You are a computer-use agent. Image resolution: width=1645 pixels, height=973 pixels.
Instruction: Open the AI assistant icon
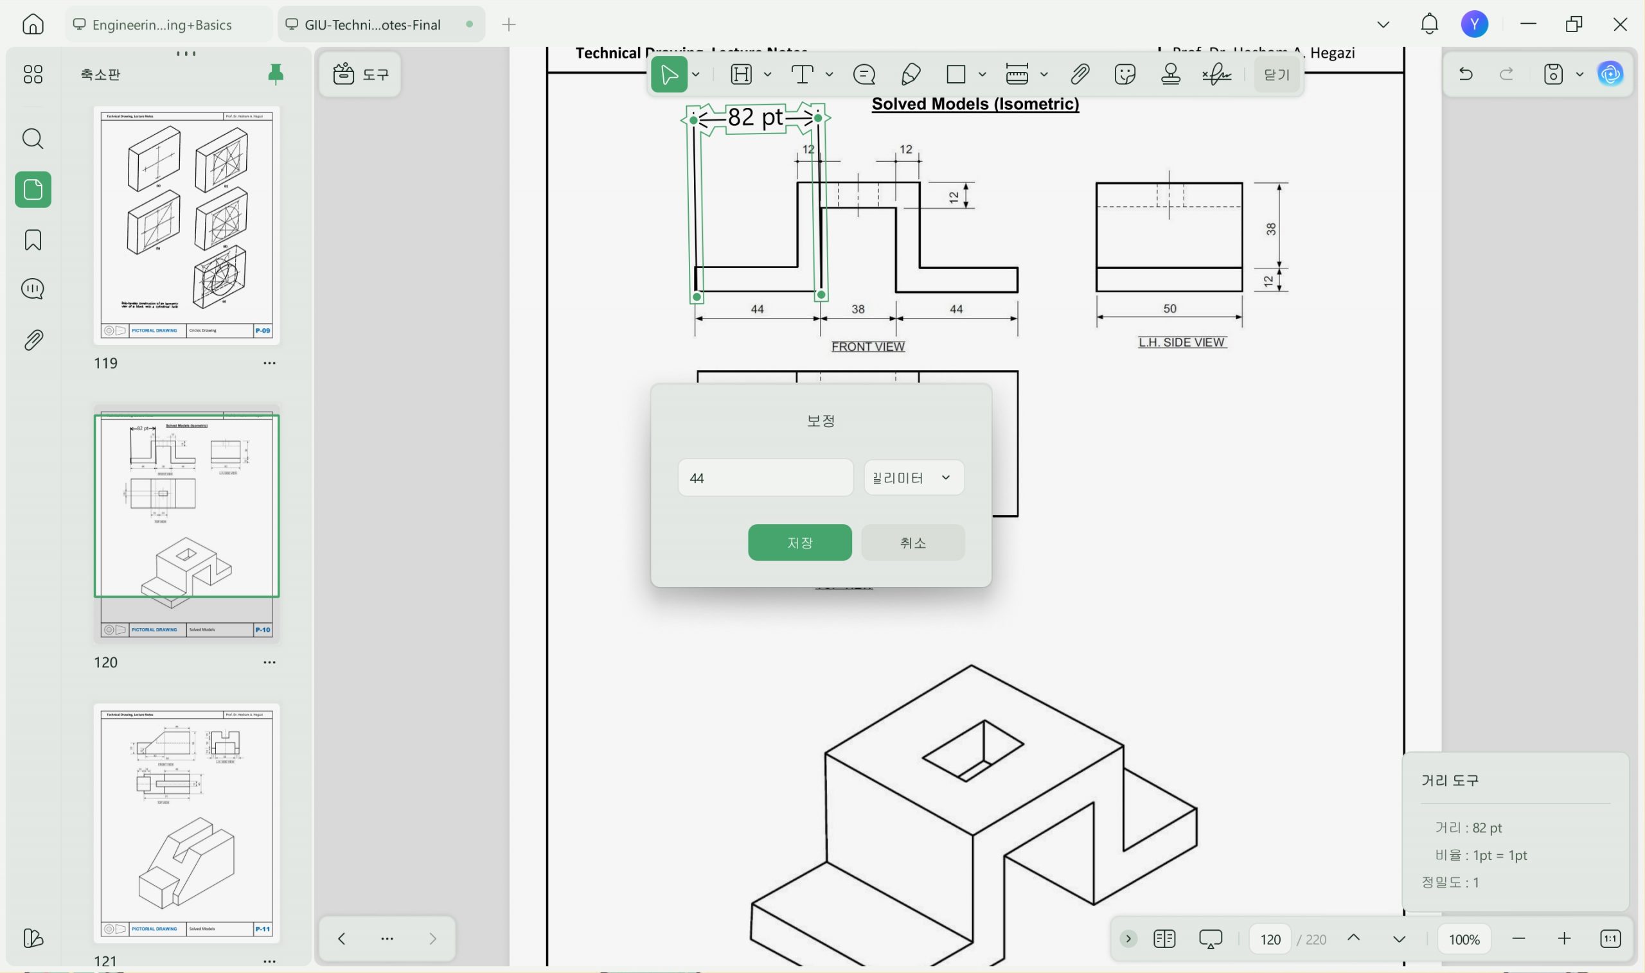[x=1610, y=74]
